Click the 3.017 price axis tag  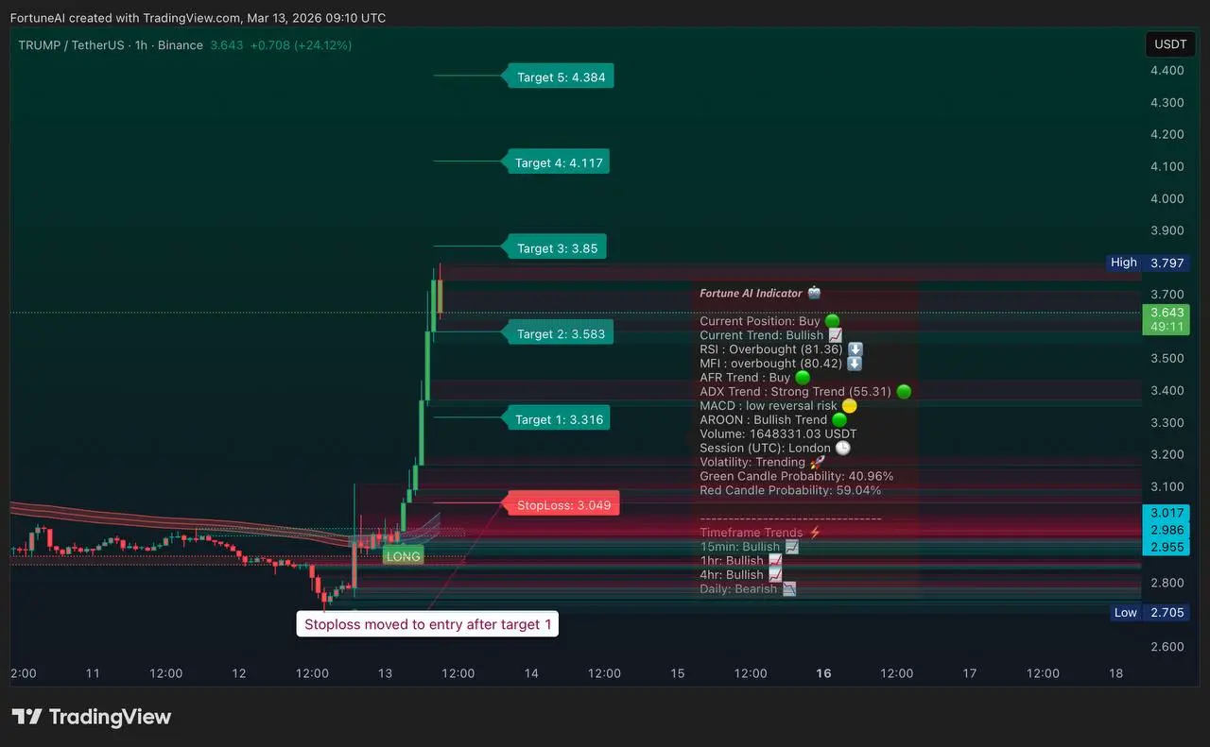[1166, 513]
